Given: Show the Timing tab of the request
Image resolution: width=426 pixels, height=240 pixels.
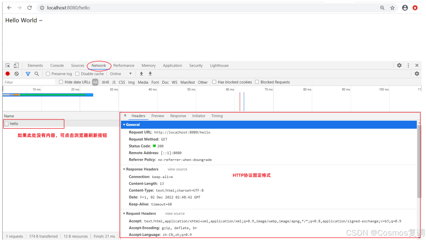Looking at the screenshot, I should coord(217,116).
